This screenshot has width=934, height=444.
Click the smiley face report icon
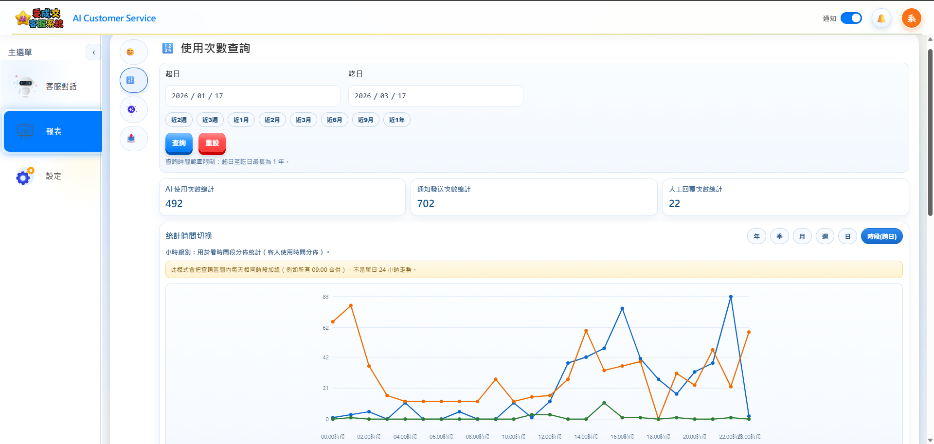click(130, 52)
